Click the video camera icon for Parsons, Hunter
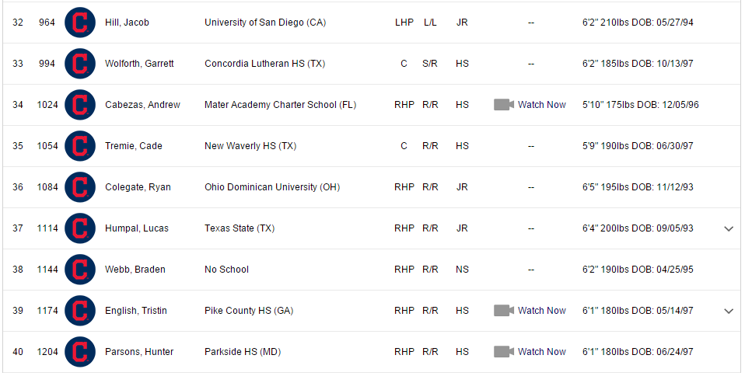The image size is (745, 376). pyautogui.click(x=504, y=352)
